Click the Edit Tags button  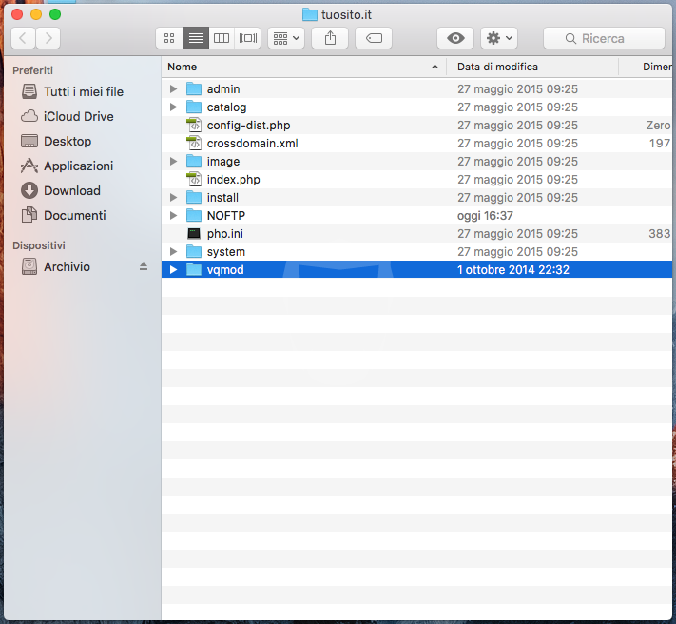374,38
